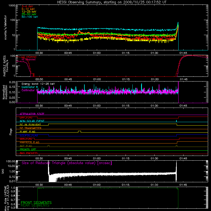The height and width of the screenshot is (211, 211).
Task: Click the orange 6-12 keV bump near 00:51
Action: coord(79,32)
